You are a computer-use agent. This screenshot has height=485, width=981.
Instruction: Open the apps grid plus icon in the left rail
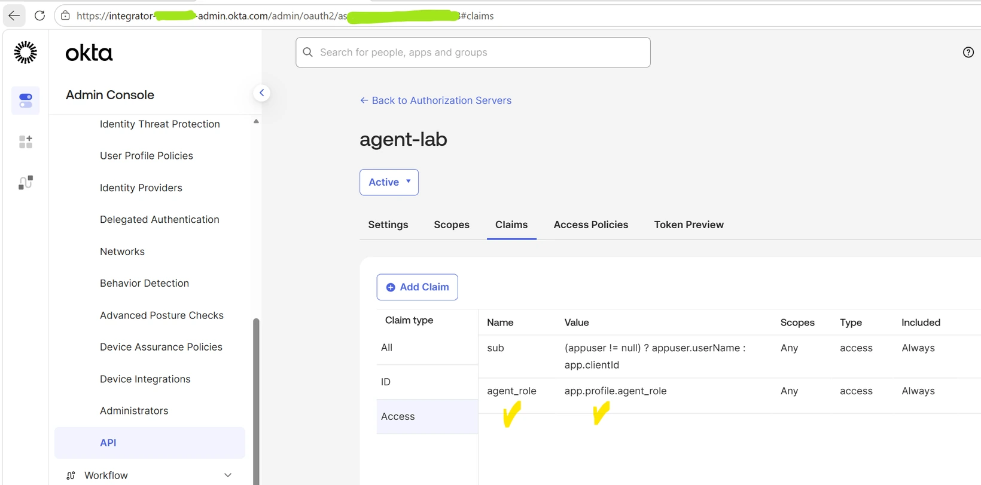pos(26,142)
